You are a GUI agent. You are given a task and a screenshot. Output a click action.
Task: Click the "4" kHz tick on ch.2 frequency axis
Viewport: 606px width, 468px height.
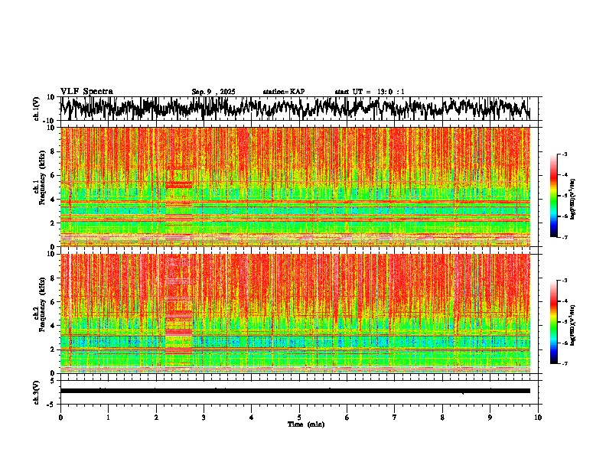(53, 326)
